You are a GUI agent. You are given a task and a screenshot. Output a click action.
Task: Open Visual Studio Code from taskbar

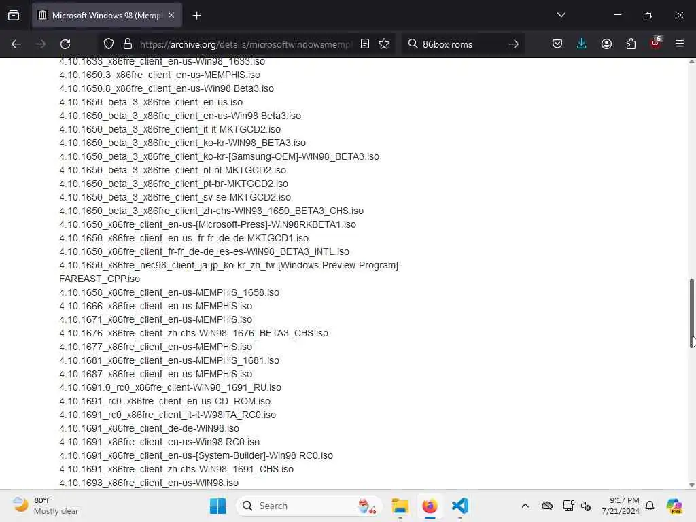click(x=460, y=506)
